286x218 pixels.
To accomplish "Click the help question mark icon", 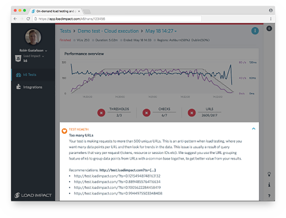I will coord(269,196).
